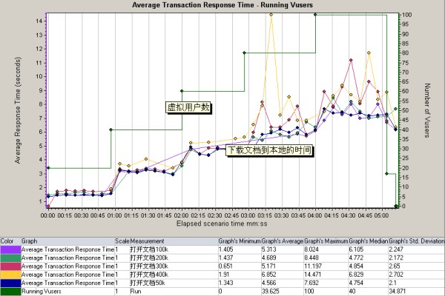
Task: Click the 下载文档到本地的时间 annotation label
Action: pos(269,150)
